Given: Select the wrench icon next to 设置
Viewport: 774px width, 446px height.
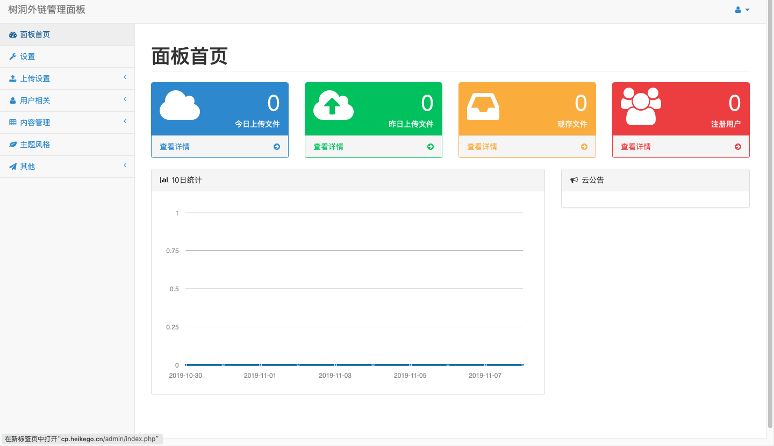Looking at the screenshot, I should pyautogui.click(x=12, y=56).
